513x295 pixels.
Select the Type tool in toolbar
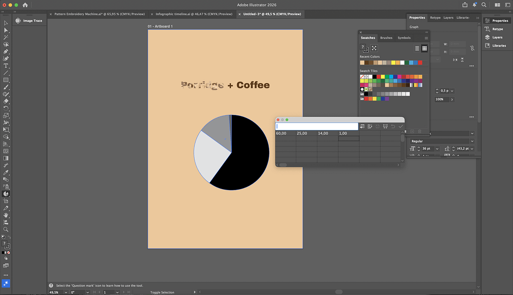pos(6,66)
